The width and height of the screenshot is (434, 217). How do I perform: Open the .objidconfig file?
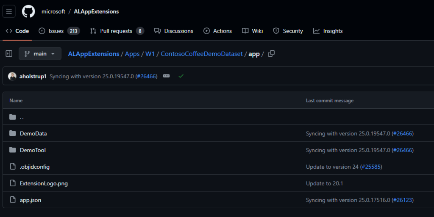click(x=35, y=167)
